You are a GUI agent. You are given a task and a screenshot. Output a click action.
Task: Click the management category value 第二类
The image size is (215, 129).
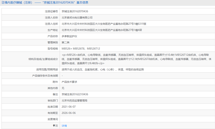66,42
